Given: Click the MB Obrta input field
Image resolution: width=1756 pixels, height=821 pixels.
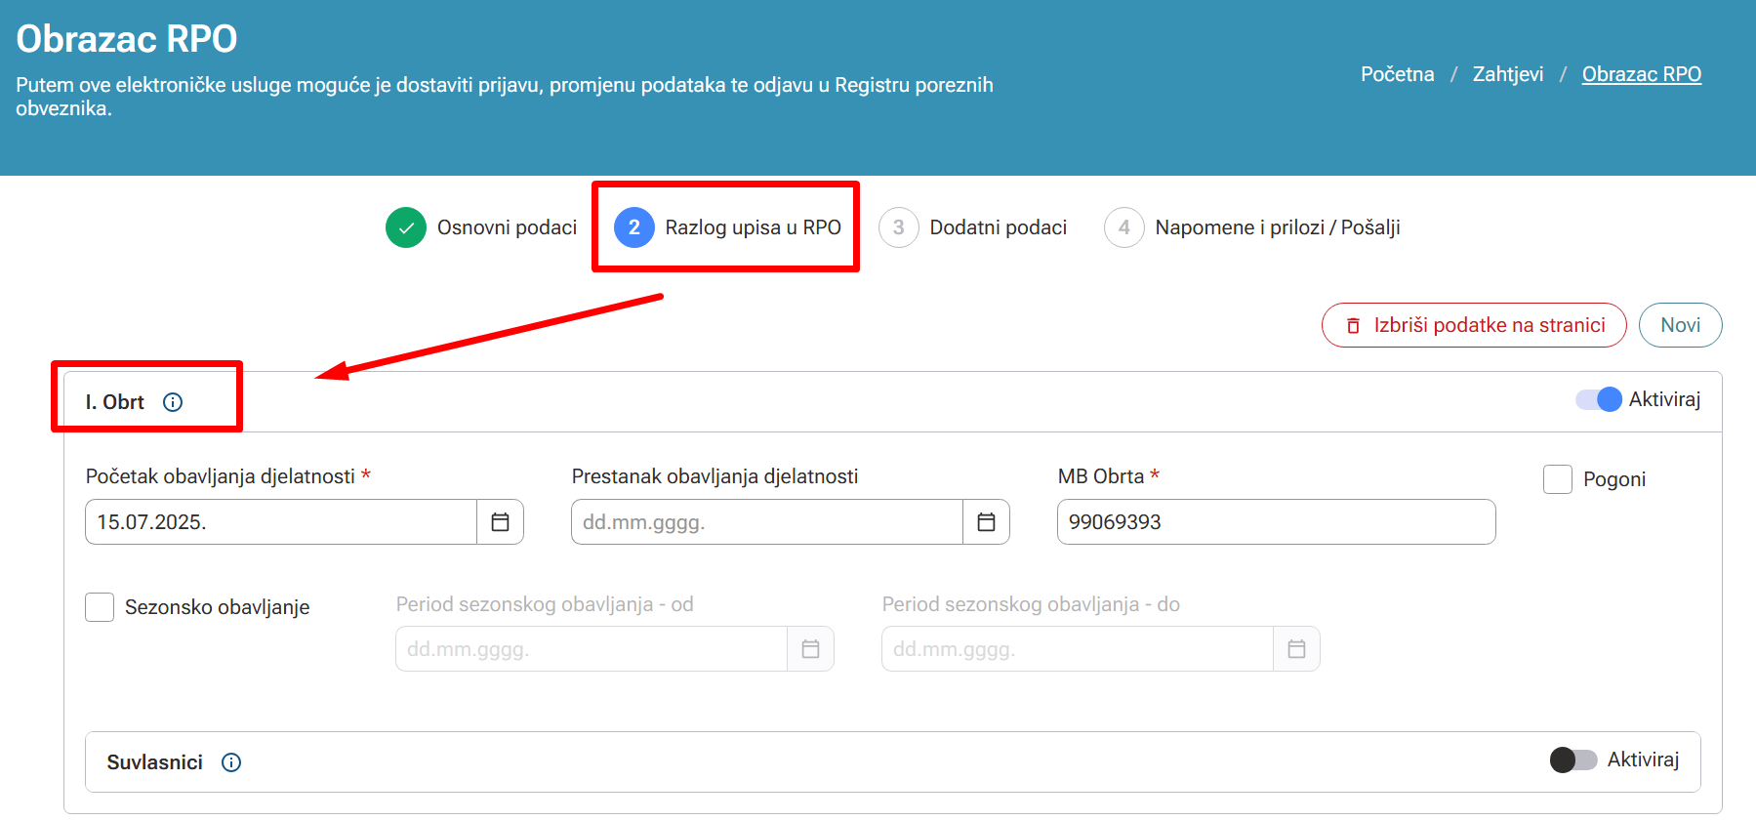Looking at the screenshot, I should (1276, 522).
